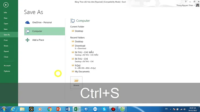Open the green Camtasia taskbar icon
Viewport: 200px width, 112px height.
click(122, 109)
